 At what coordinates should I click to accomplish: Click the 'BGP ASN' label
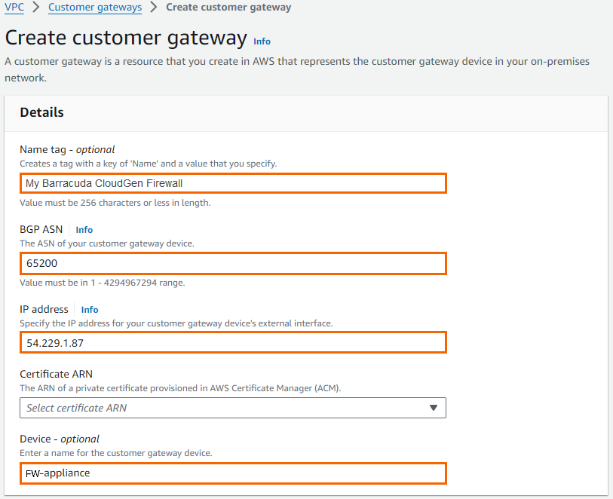(x=41, y=229)
